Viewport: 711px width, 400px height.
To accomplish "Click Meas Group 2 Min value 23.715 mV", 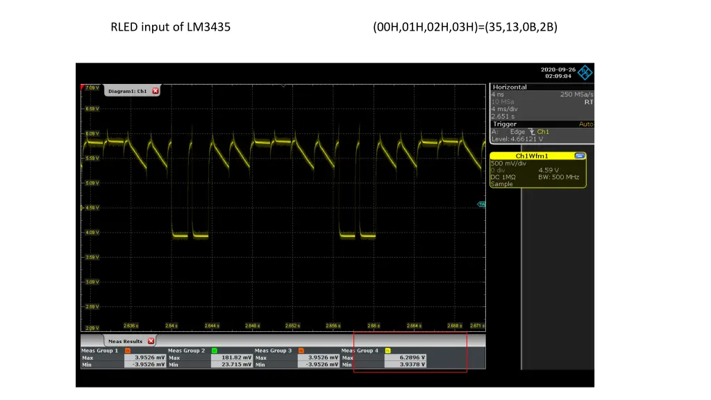I will click(x=231, y=365).
